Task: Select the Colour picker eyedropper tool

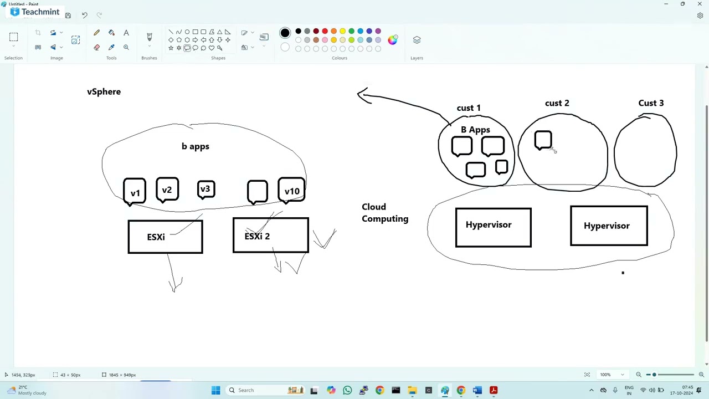Action: [x=111, y=47]
